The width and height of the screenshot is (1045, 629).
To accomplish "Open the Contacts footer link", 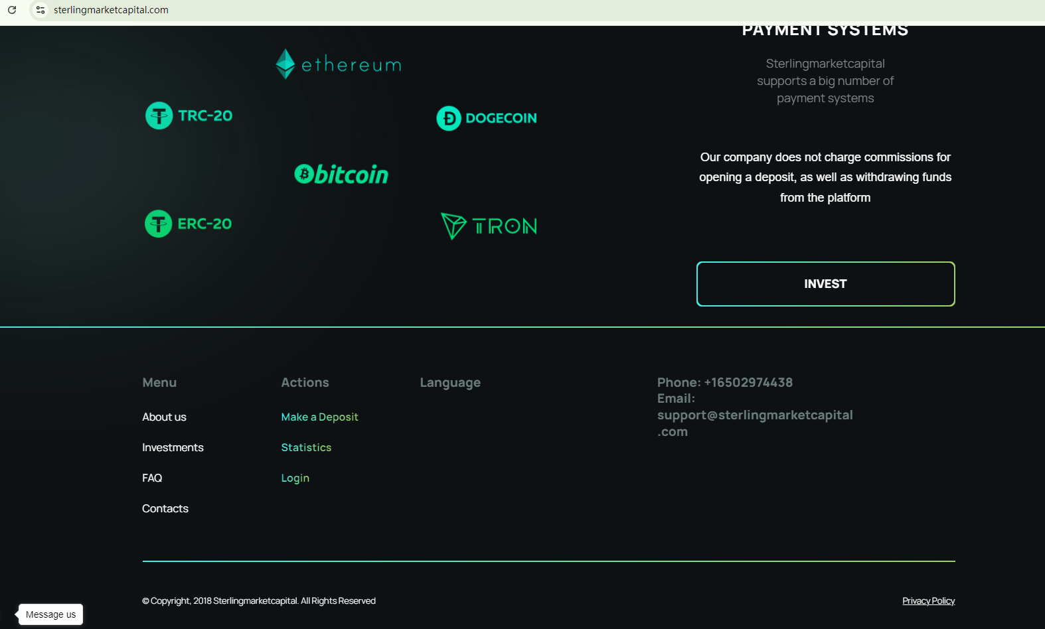I will (165, 508).
